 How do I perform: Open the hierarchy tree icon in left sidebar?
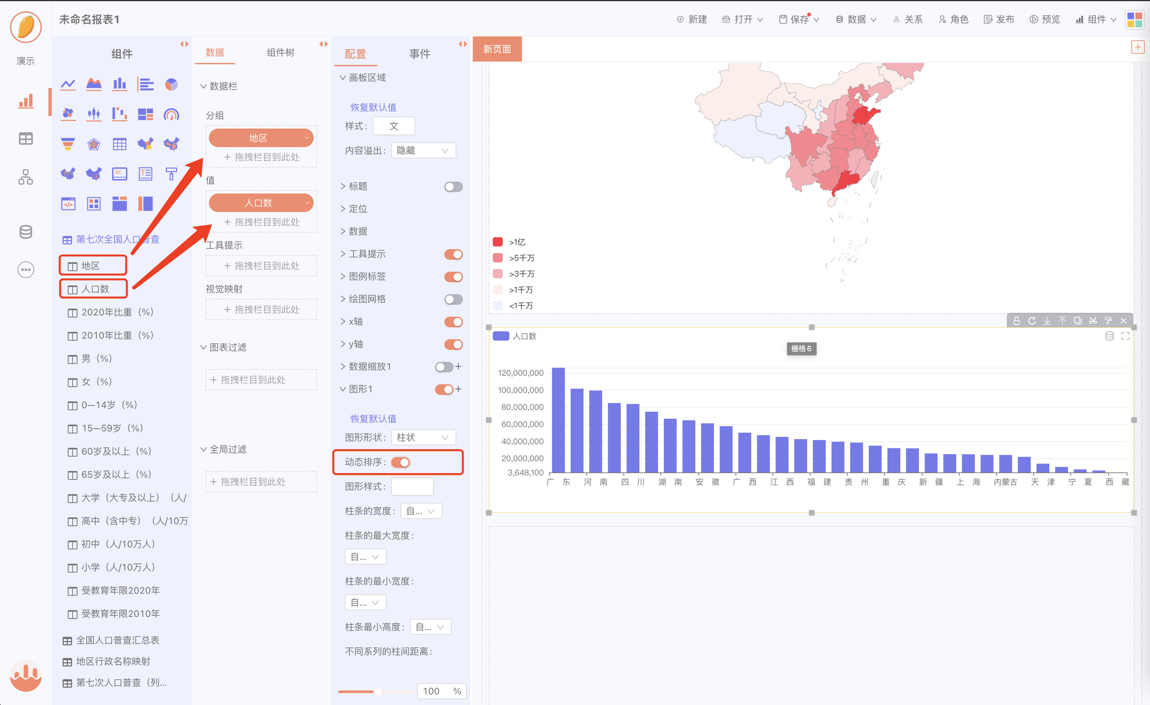[x=26, y=177]
